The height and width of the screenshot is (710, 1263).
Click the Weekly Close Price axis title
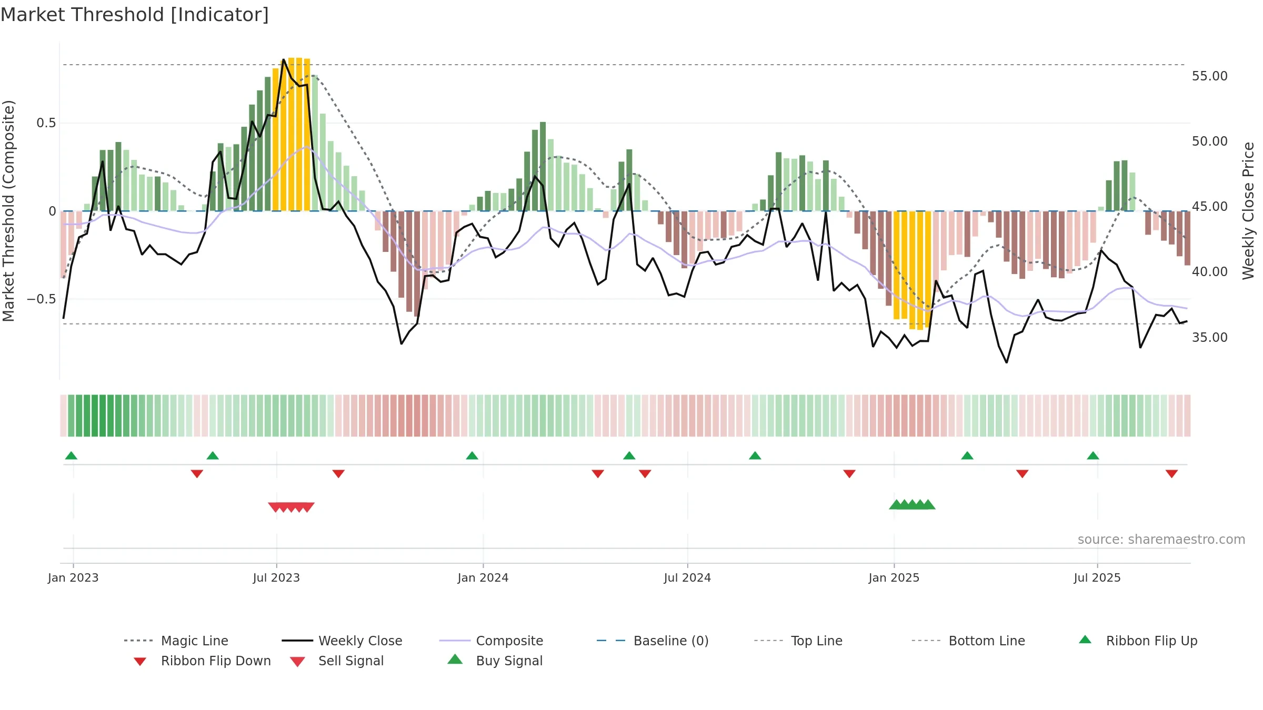(x=1248, y=210)
